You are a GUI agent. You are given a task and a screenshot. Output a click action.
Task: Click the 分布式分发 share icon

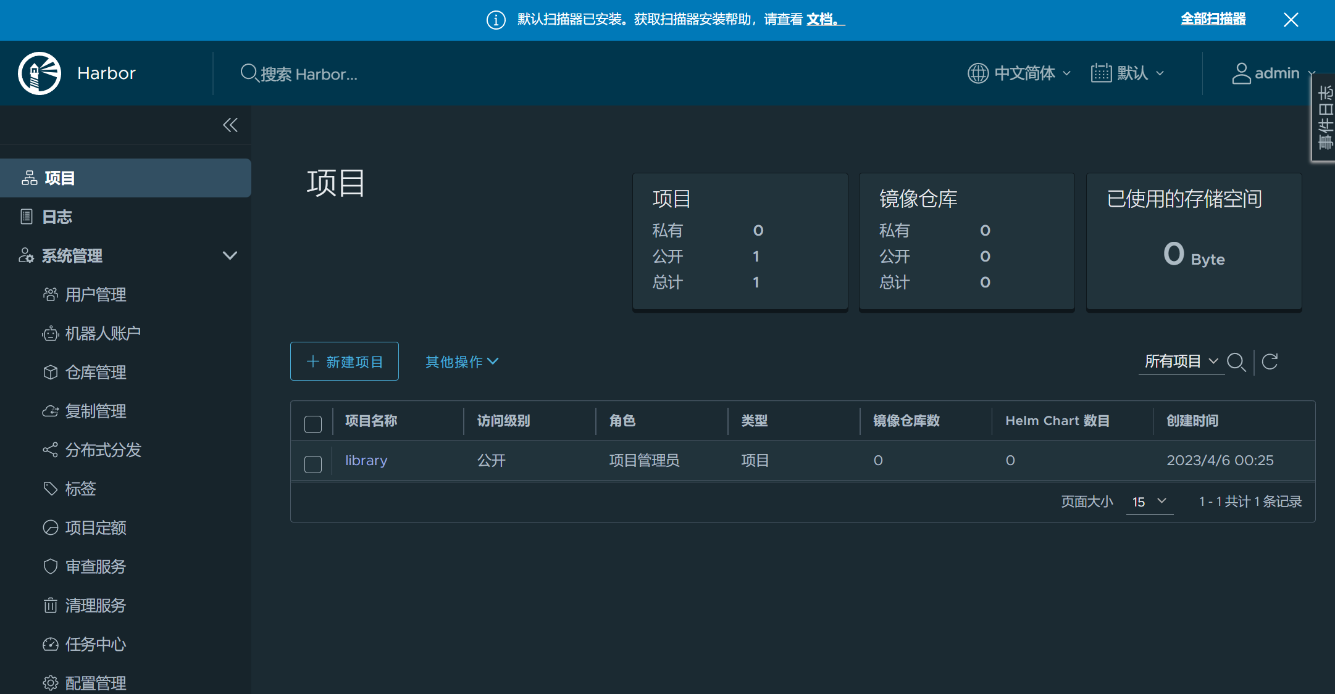(51, 450)
